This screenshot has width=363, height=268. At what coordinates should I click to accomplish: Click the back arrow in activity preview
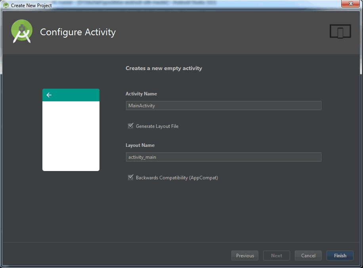point(49,95)
